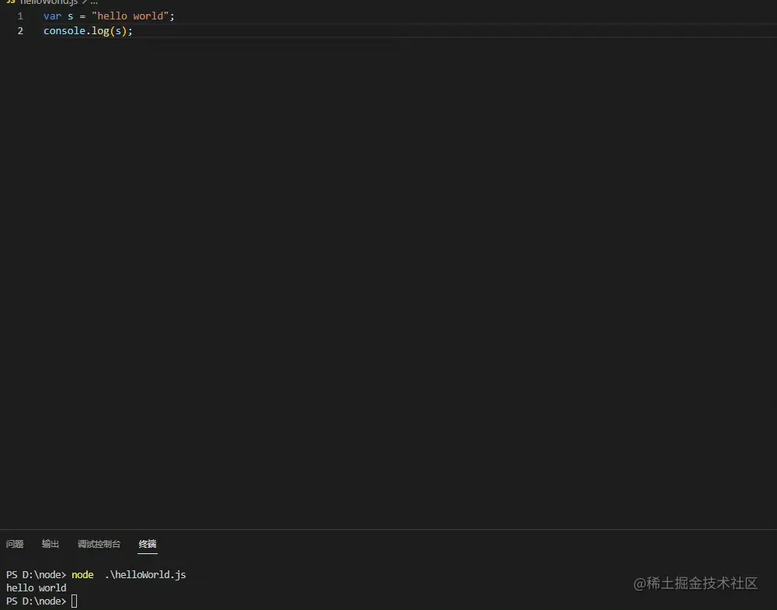The width and height of the screenshot is (777, 610).
Task: Click the helloWorld.js breadcrumb label
Action: (x=47, y=2)
